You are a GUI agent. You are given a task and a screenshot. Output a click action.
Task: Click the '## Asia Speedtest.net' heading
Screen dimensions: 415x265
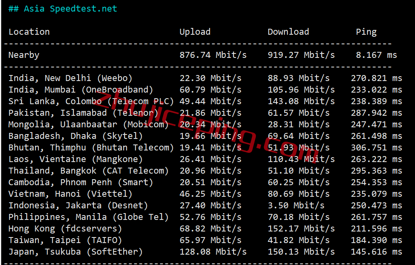63,9
